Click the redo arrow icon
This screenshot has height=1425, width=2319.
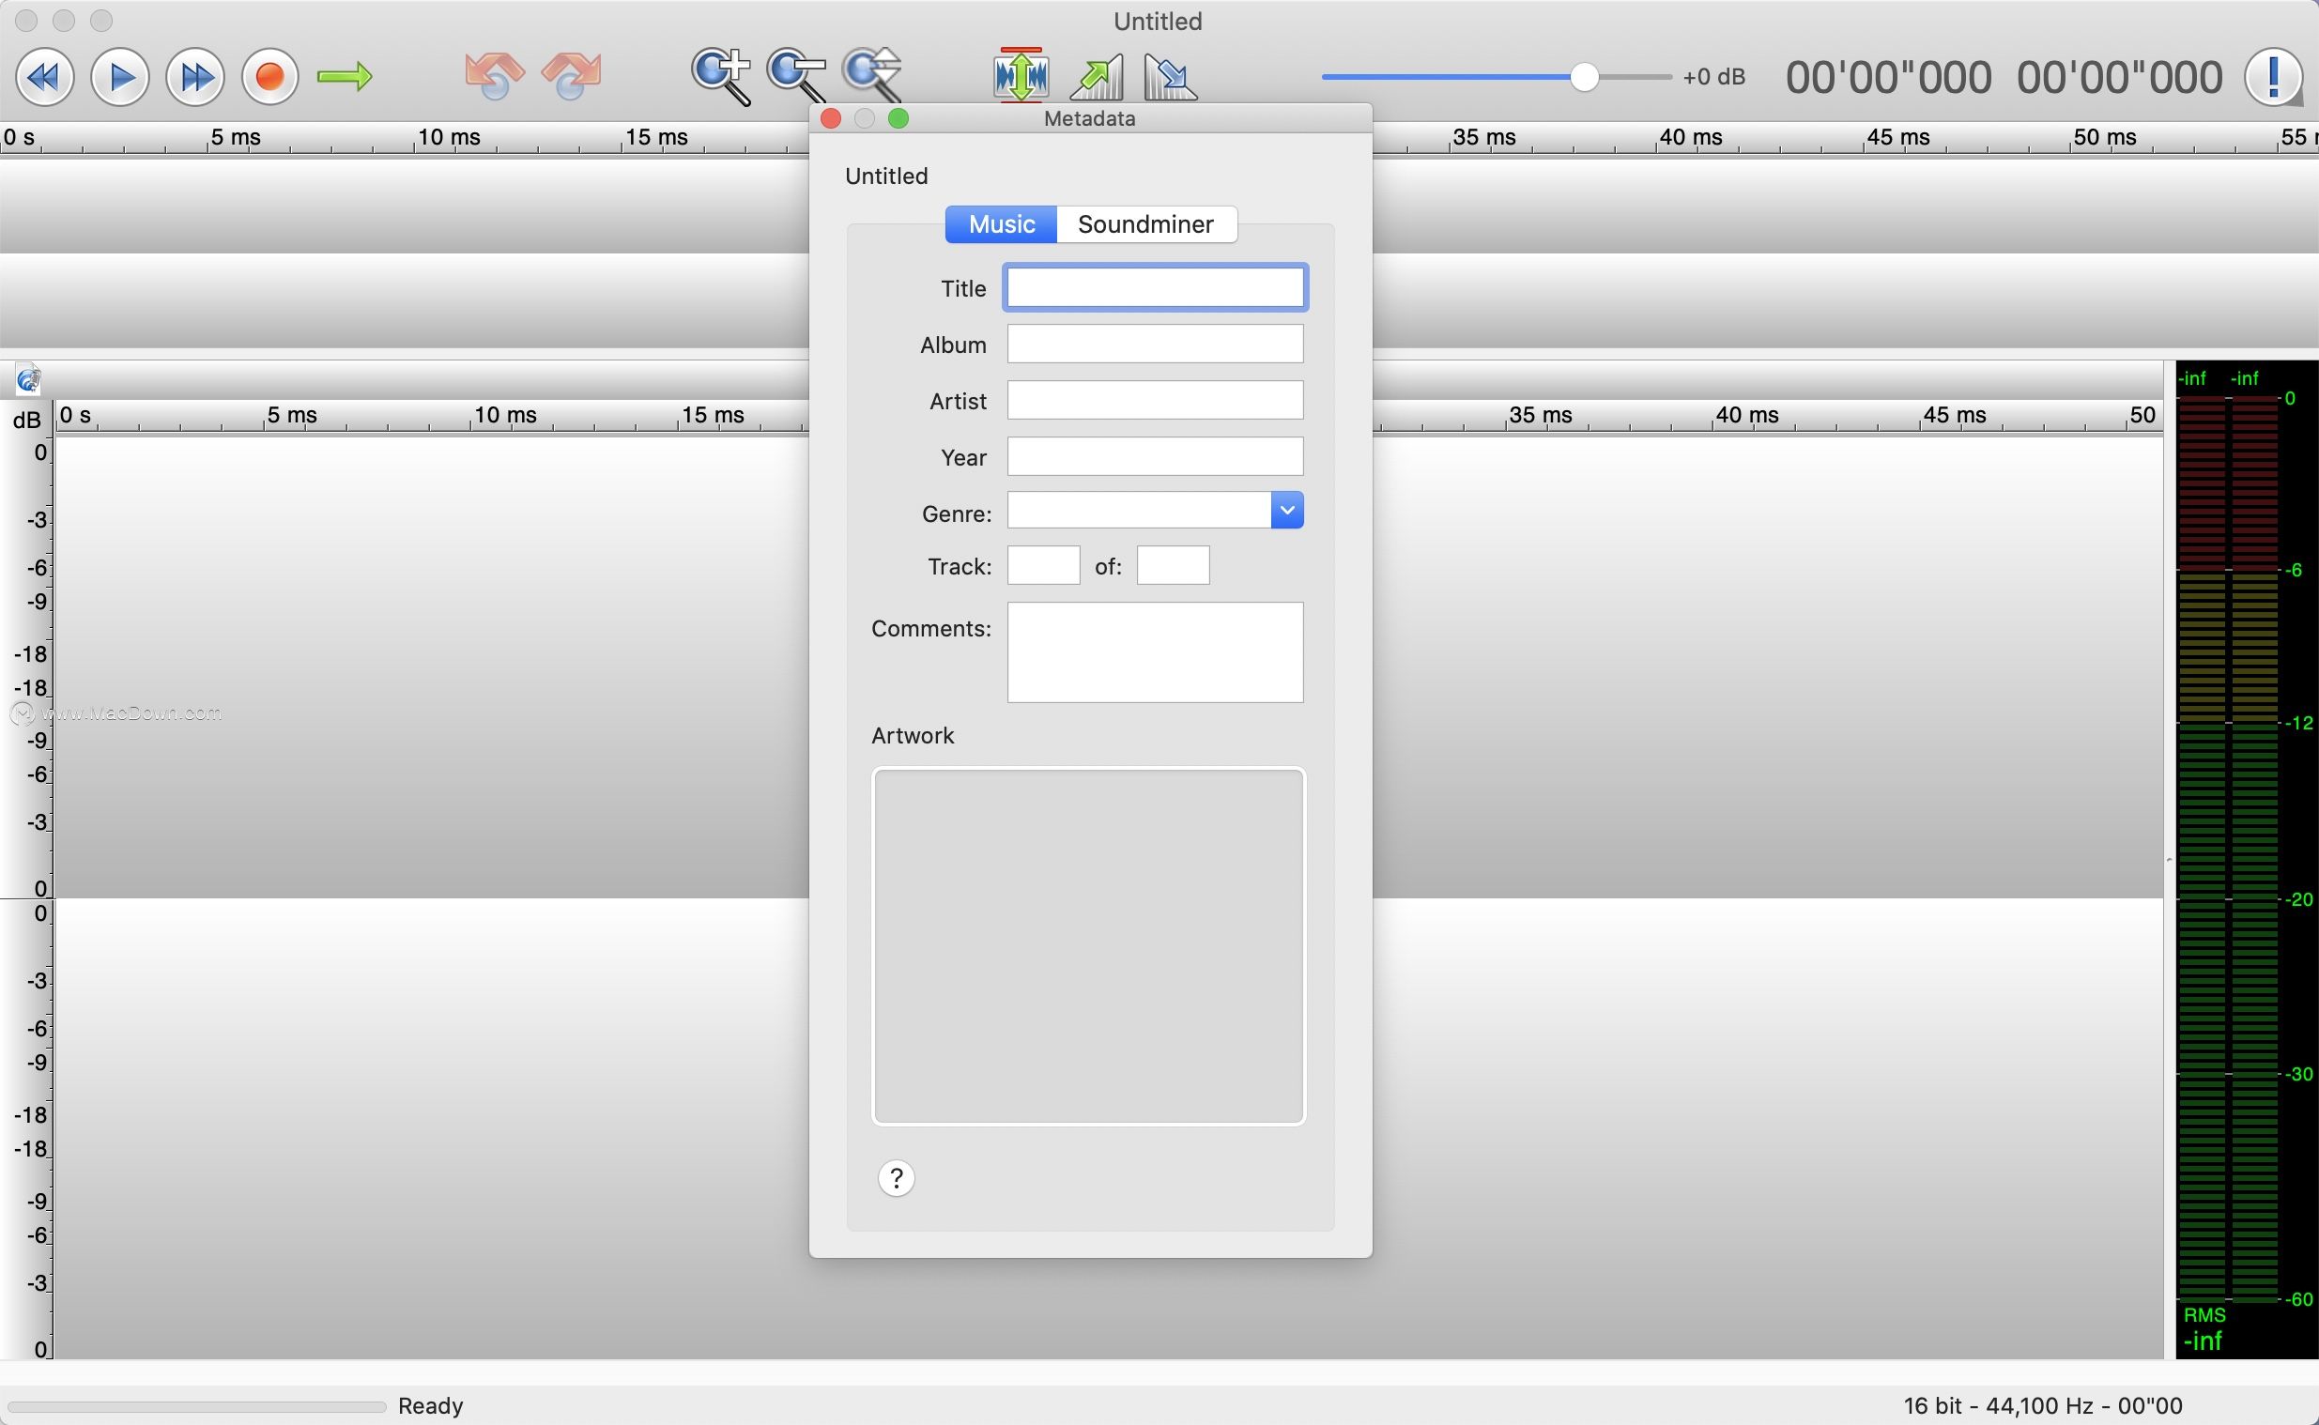click(x=571, y=75)
